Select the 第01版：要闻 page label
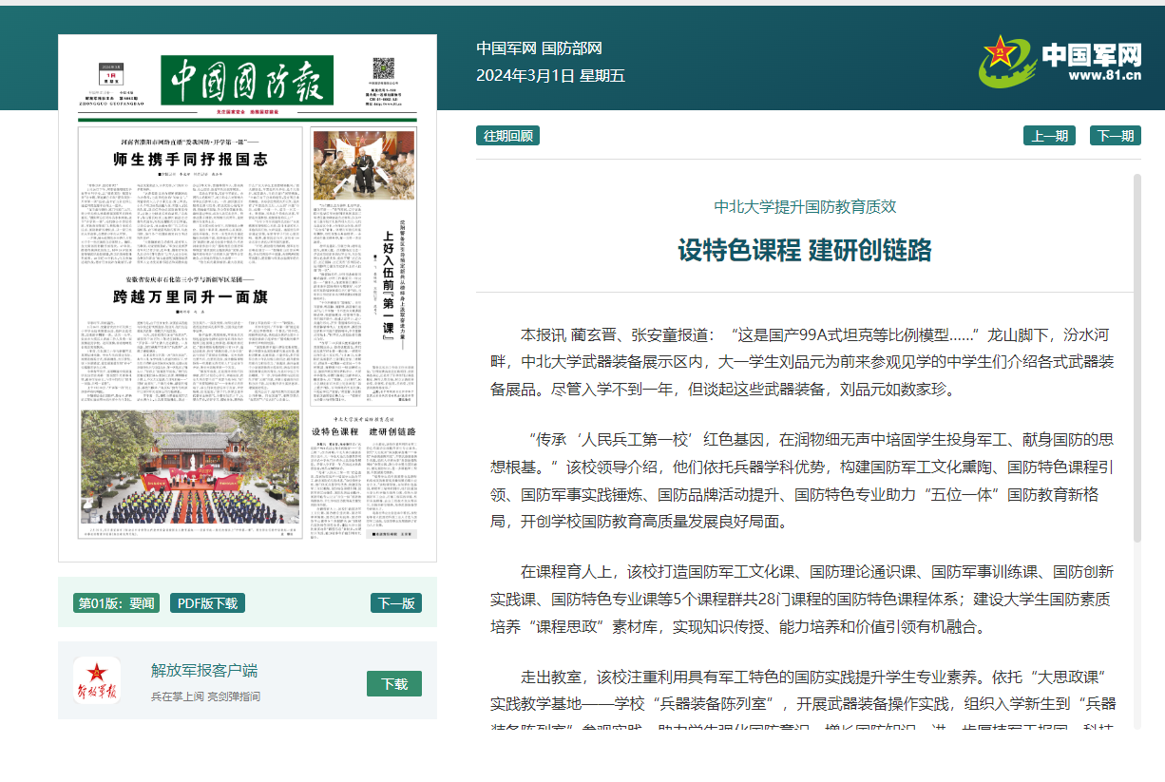Image resolution: width=1165 pixels, height=782 pixels. pyautogui.click(x=116, y=603)
